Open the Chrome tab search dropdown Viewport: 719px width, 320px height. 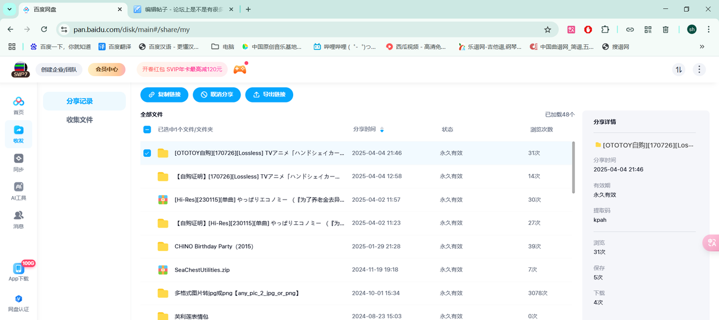point(10,10)
